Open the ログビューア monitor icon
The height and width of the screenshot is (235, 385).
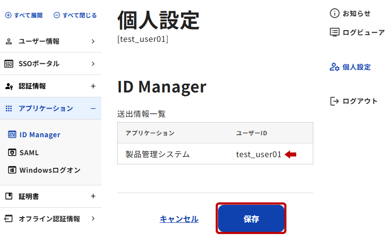334,32
